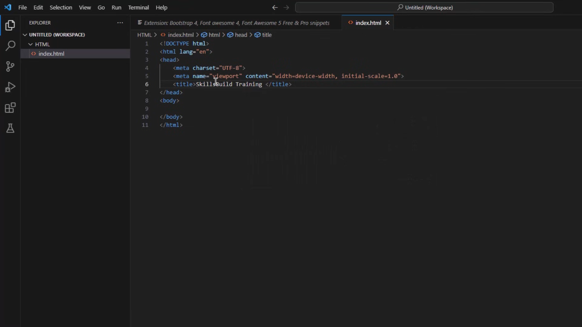Close the index.html tab
This screenshot has width=582, height=327.
point(387,23)
